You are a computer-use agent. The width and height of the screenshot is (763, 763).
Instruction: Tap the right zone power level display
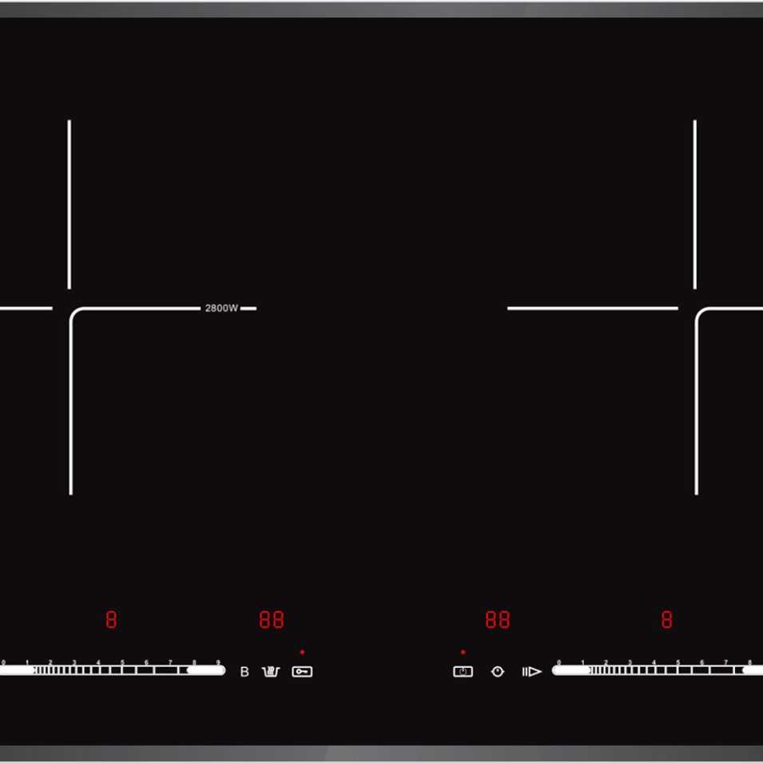coord(666,619)
